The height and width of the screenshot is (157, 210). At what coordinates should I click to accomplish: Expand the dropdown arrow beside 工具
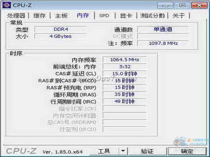[123, 151]
